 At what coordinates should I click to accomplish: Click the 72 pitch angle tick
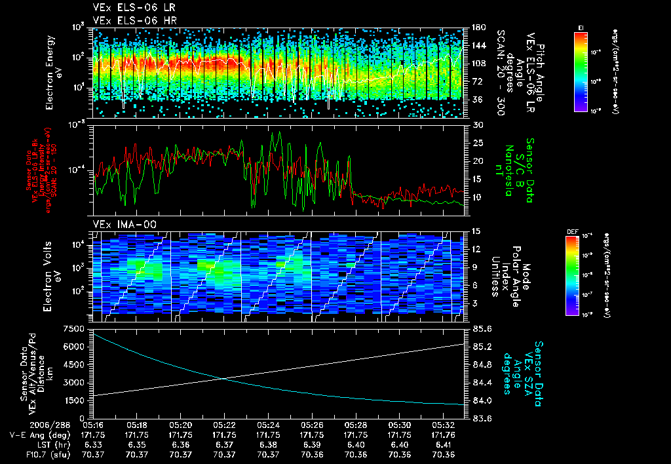(x=477, y=81)
